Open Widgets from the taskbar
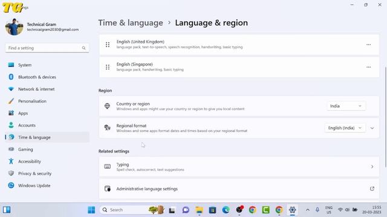This screenshot has width=387, height=217. pyautogui.click(x=7, y=210)
